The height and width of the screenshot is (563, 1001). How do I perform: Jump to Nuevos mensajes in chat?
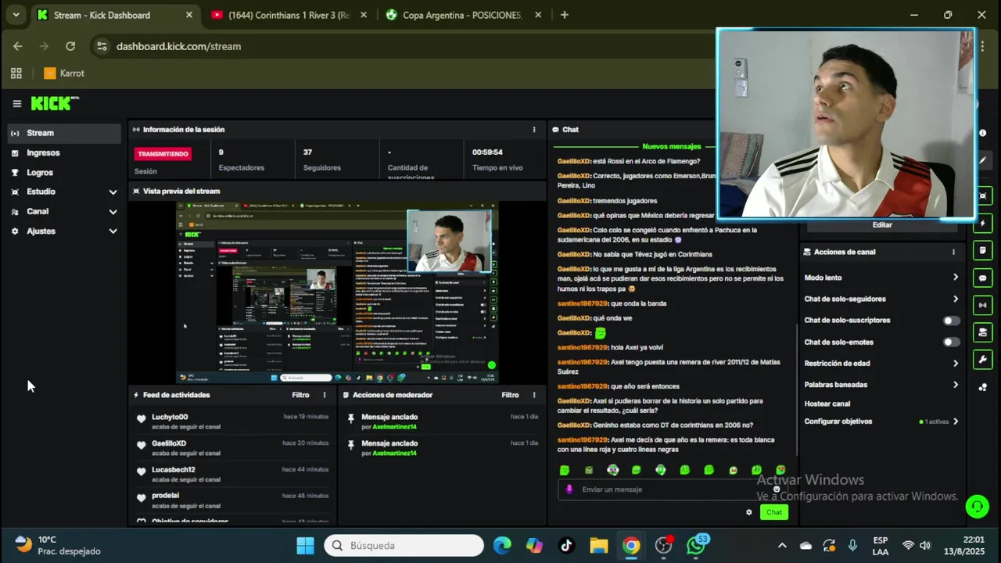pyautogui.click(x=672, y=146)
